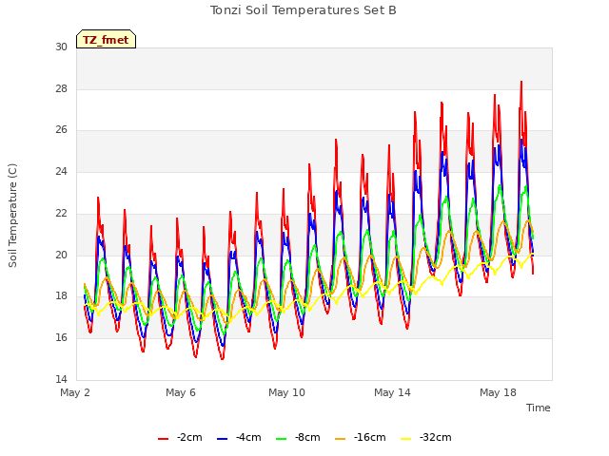Click the orange -16cm legend color marker
Viewport: 609px width, 456px height.
coord(341,439)
